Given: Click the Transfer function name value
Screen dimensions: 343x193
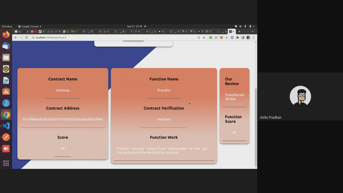Looking at the screenshot, I should coord(164,90).
